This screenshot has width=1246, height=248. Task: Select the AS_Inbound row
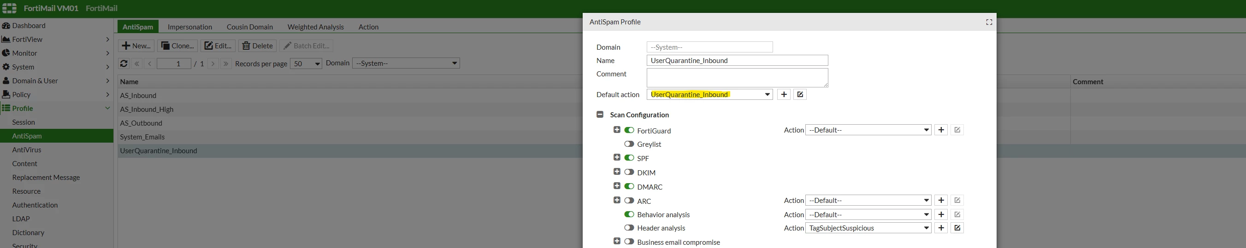coord(350,96)
